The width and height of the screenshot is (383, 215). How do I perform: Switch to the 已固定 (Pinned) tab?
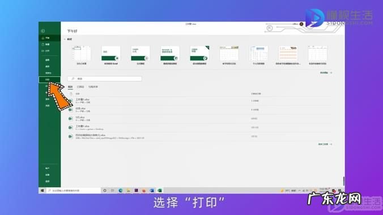[x=80, y=87]
